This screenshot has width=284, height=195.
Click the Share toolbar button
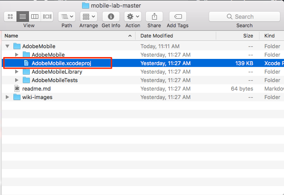[154, 17]
